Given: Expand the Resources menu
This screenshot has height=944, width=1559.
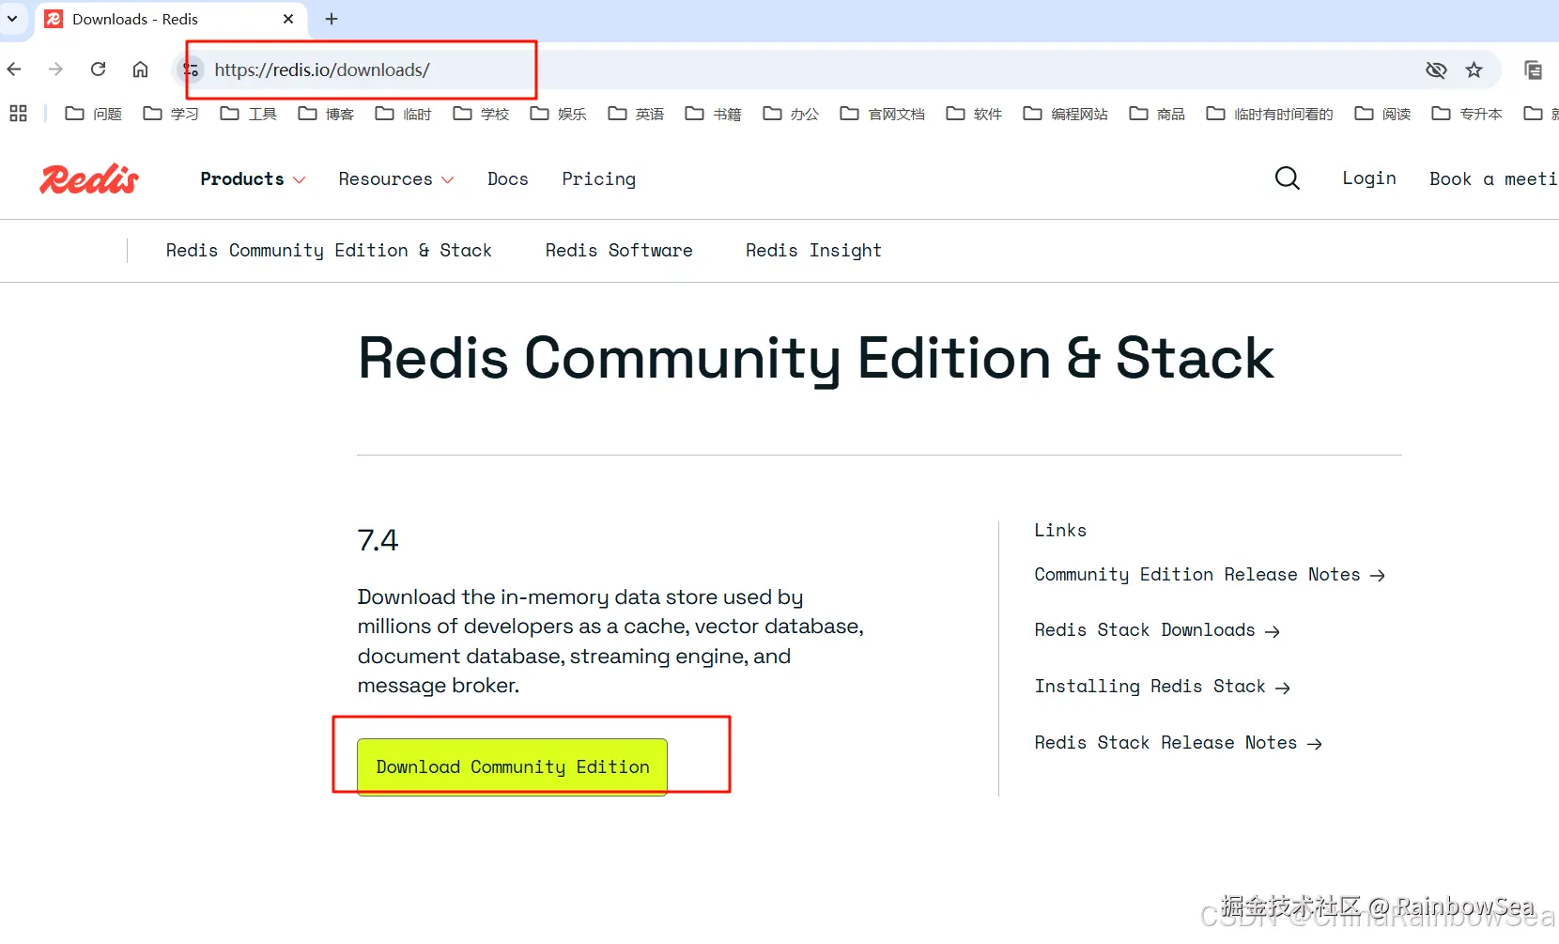Looking at the screenshot, I should pos(396,178).
